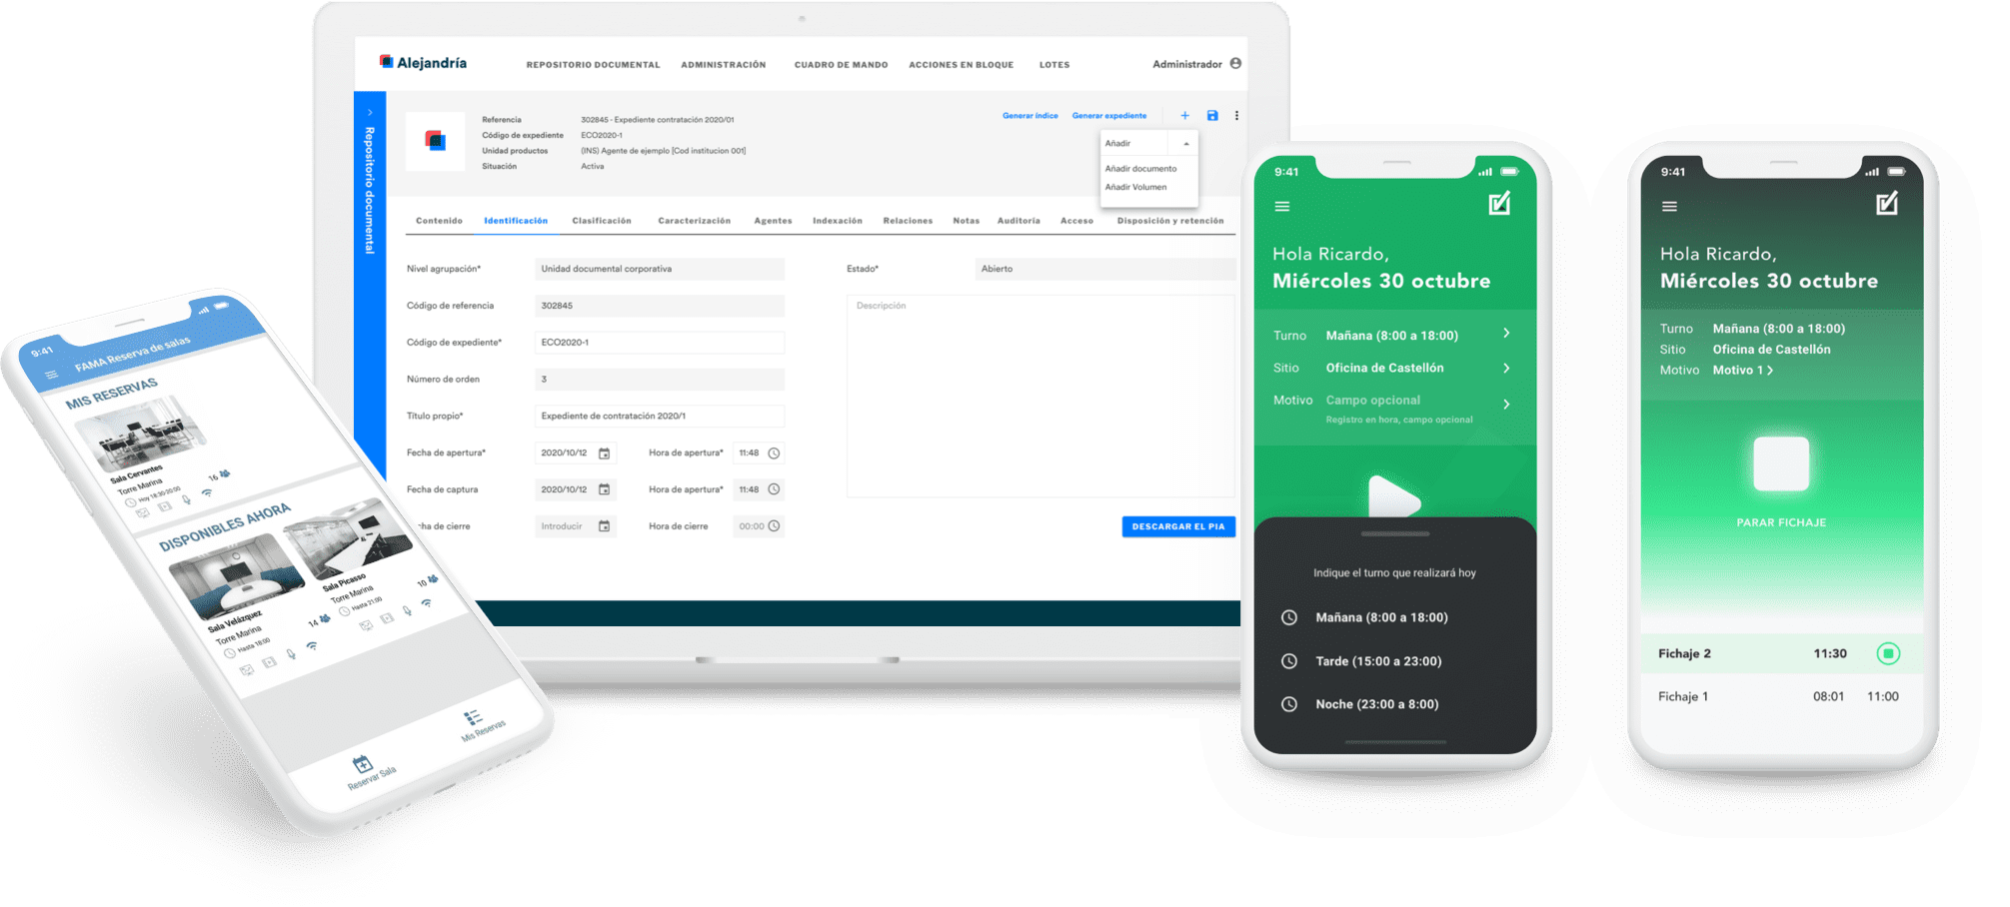Switch to the Caracterización tab
The height and width of the screenshot is (907, 2010).
694,221
